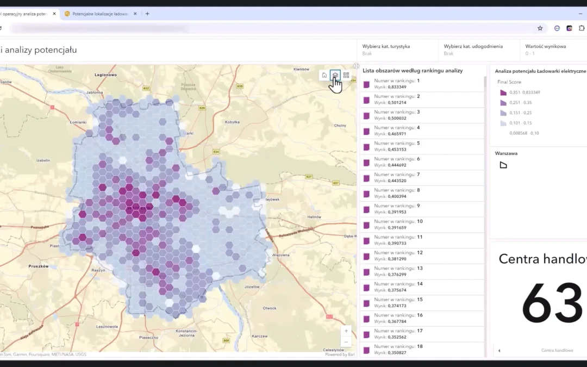
Task: Open the 'Wybierz kat. udogodnienia' selector
Action: point(479,50)
